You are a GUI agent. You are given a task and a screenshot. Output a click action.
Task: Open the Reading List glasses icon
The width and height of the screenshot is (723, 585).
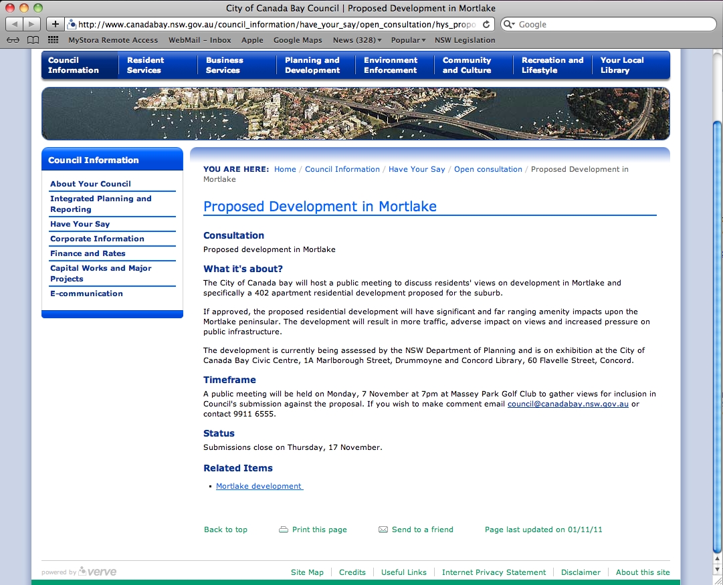[13, 40]
